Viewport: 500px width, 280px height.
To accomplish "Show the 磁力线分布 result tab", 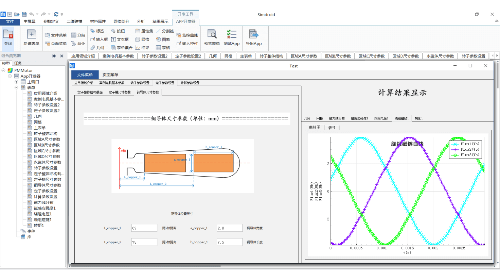I will pyautogui.click(x=337, y=118).
